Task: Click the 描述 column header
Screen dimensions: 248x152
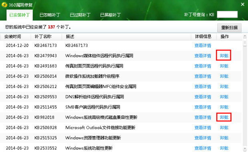Action: (x=70, y=37)
